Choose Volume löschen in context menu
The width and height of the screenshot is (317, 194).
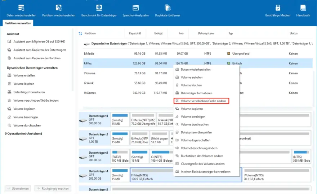pyautogui.click(x=206, y=85)
